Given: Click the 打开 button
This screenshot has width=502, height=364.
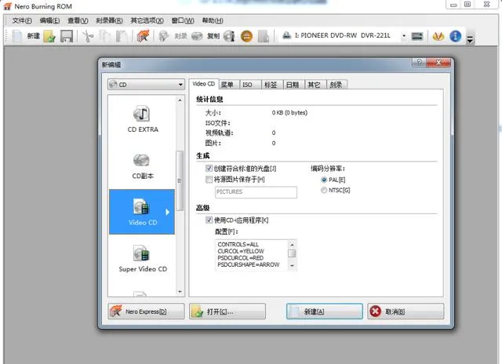Looking at the screenshot, I should (227, 311).
